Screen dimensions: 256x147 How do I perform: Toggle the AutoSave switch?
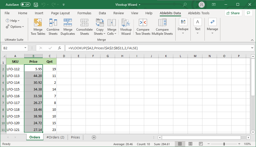pos(25,5)
